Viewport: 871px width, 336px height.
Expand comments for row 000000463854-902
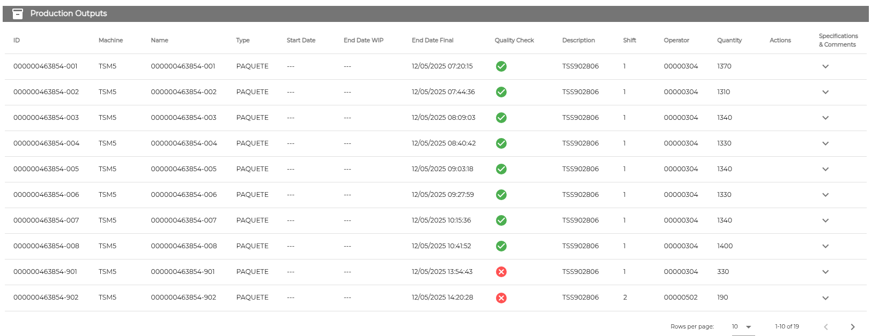825,298
